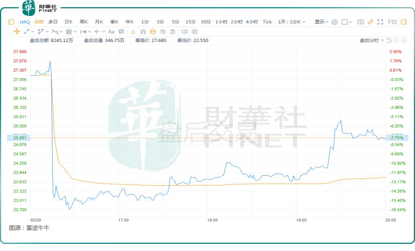Screen dimensions: 415x251
Task: Expand the price range tool dropdown arrow
Action: click(x=89, y=32)
